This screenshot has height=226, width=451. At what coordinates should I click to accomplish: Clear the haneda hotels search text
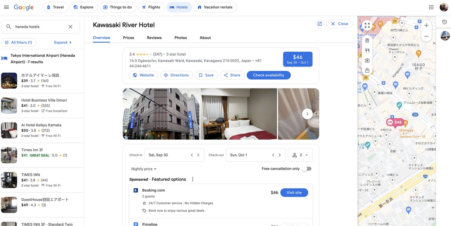(70, 27)
